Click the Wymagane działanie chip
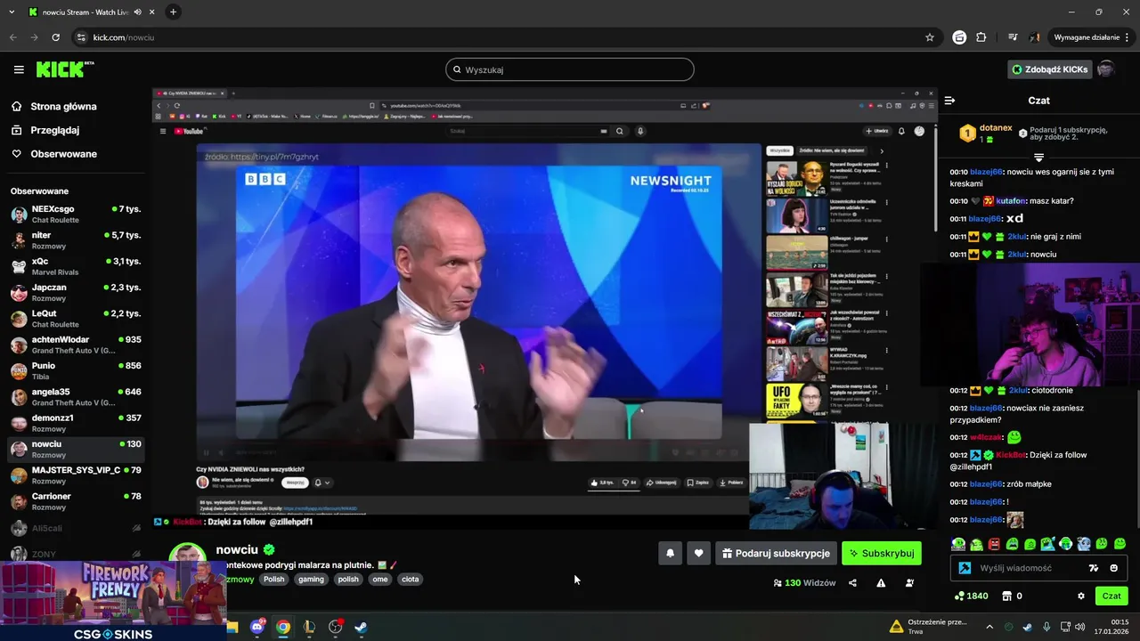The height and width of the screenshot is (641, 1140). click(x=1086, y=37)
